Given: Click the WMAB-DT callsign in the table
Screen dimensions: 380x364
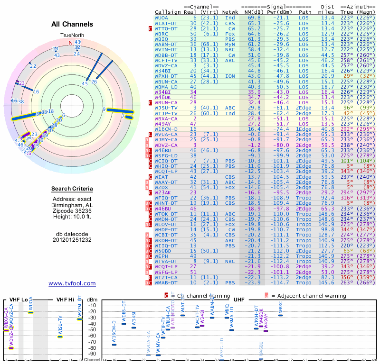Looking at the screenshot, I should click(x=166, y=283).
